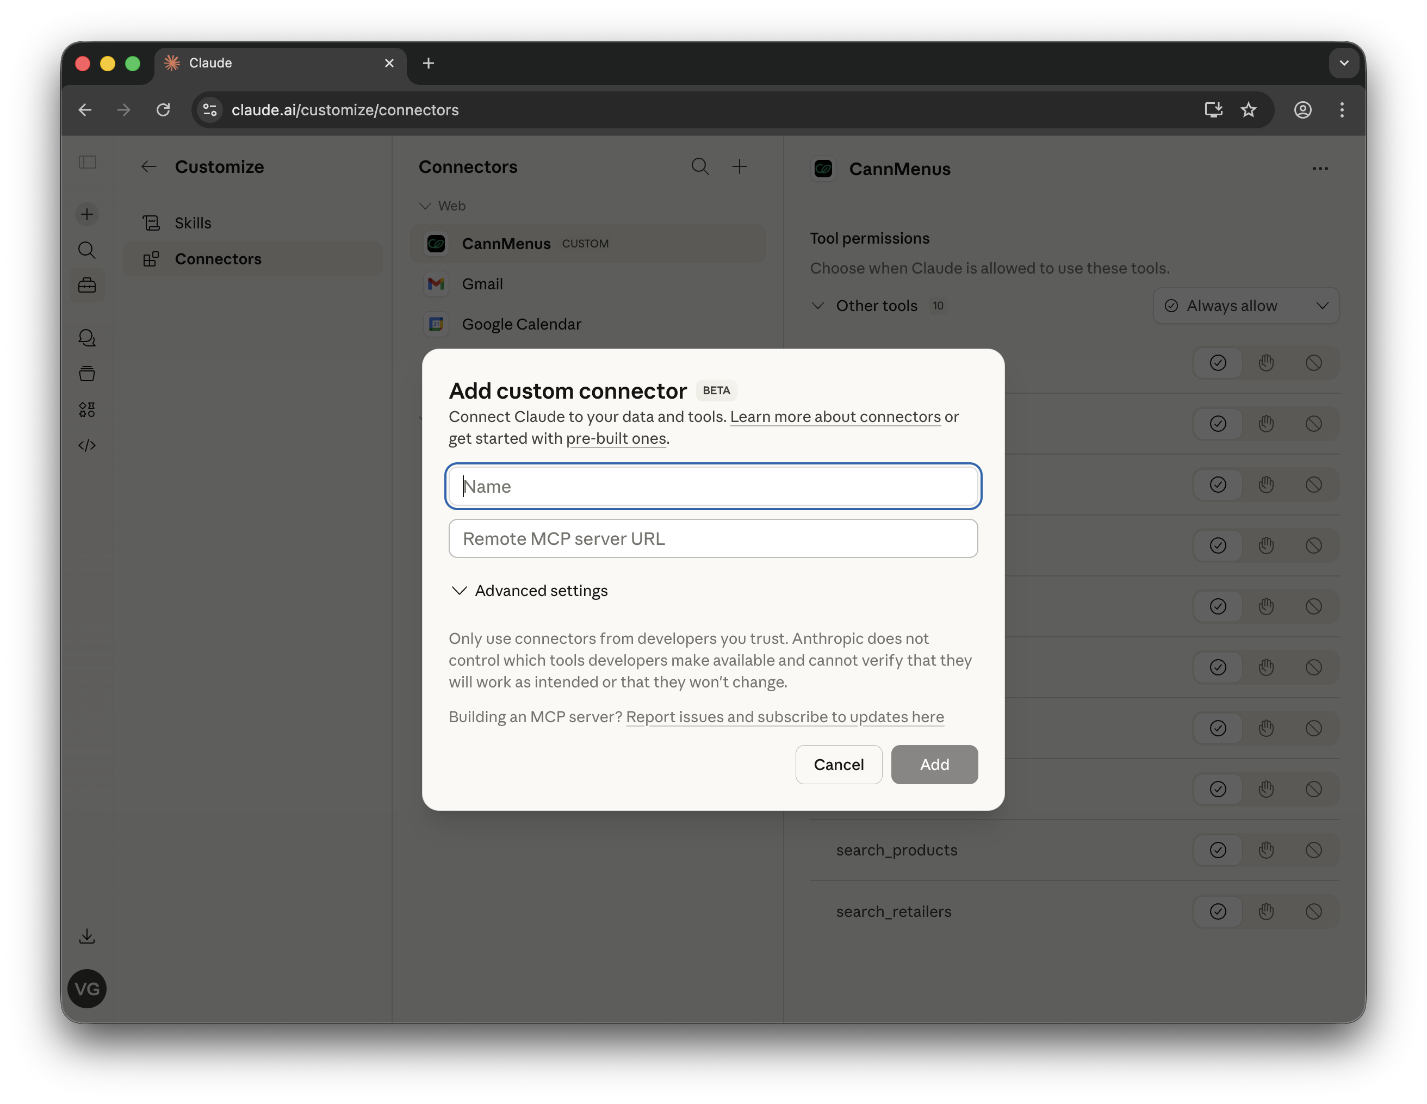The width and height of the screenshot is (1427, 1104).
Task: Open the toolbox/customize section in the sidebar
Action: [87, 285]
